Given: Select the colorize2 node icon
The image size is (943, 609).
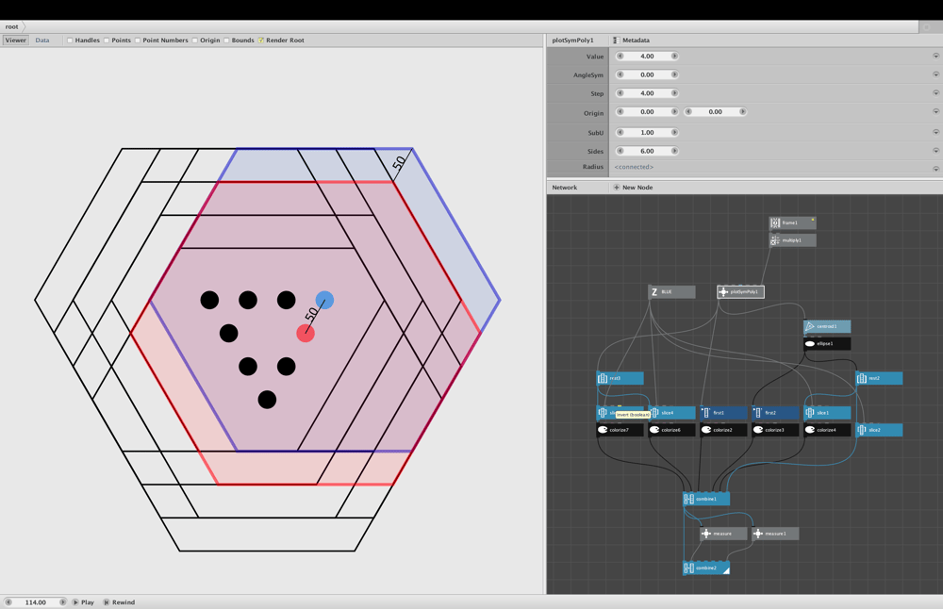Looking at the screenshot, I should 706,430.
